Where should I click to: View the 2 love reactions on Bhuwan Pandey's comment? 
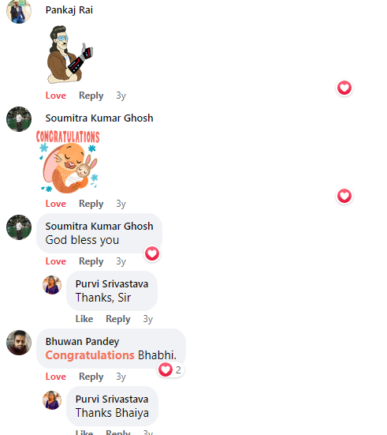pos(171,369)
